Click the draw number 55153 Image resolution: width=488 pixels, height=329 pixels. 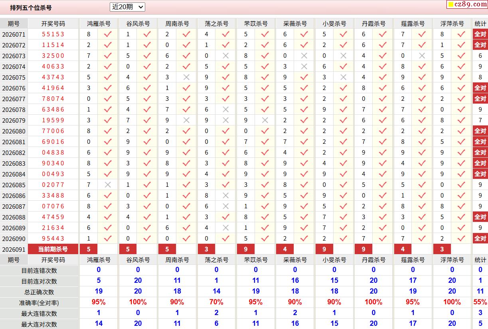[53, 34]
